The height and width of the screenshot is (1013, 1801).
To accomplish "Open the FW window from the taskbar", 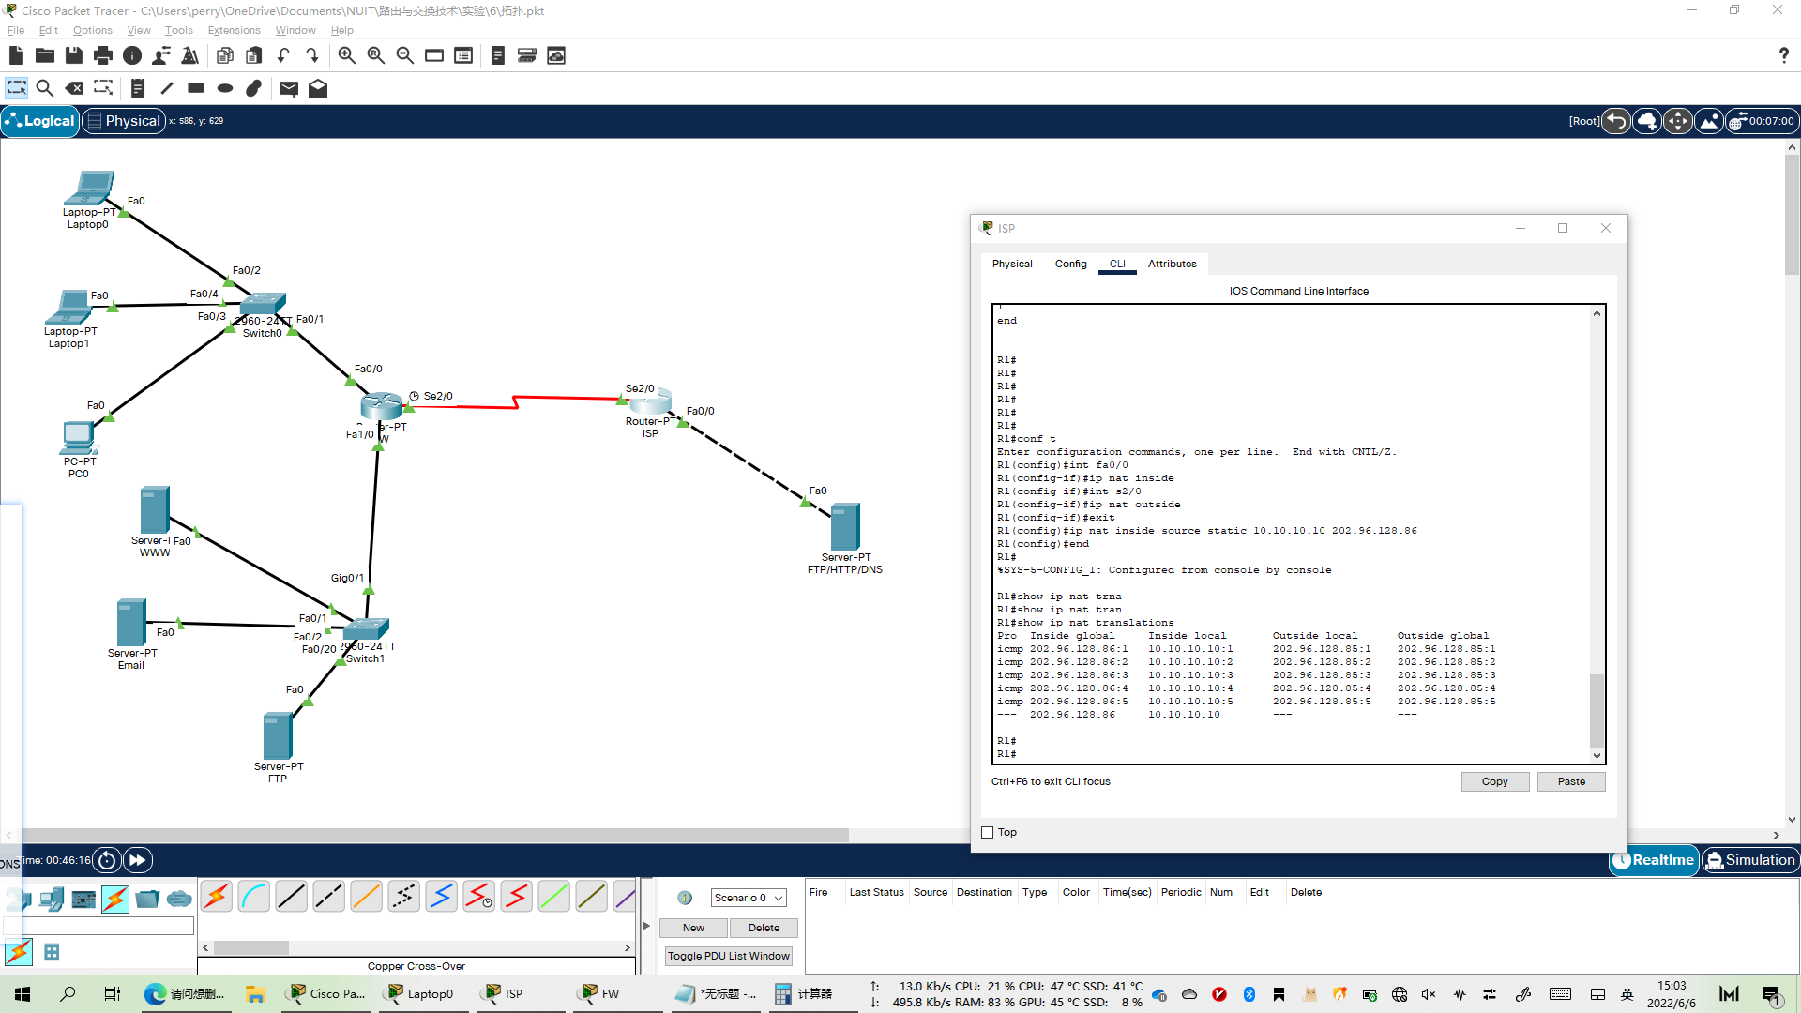I will tap(601, 993).
